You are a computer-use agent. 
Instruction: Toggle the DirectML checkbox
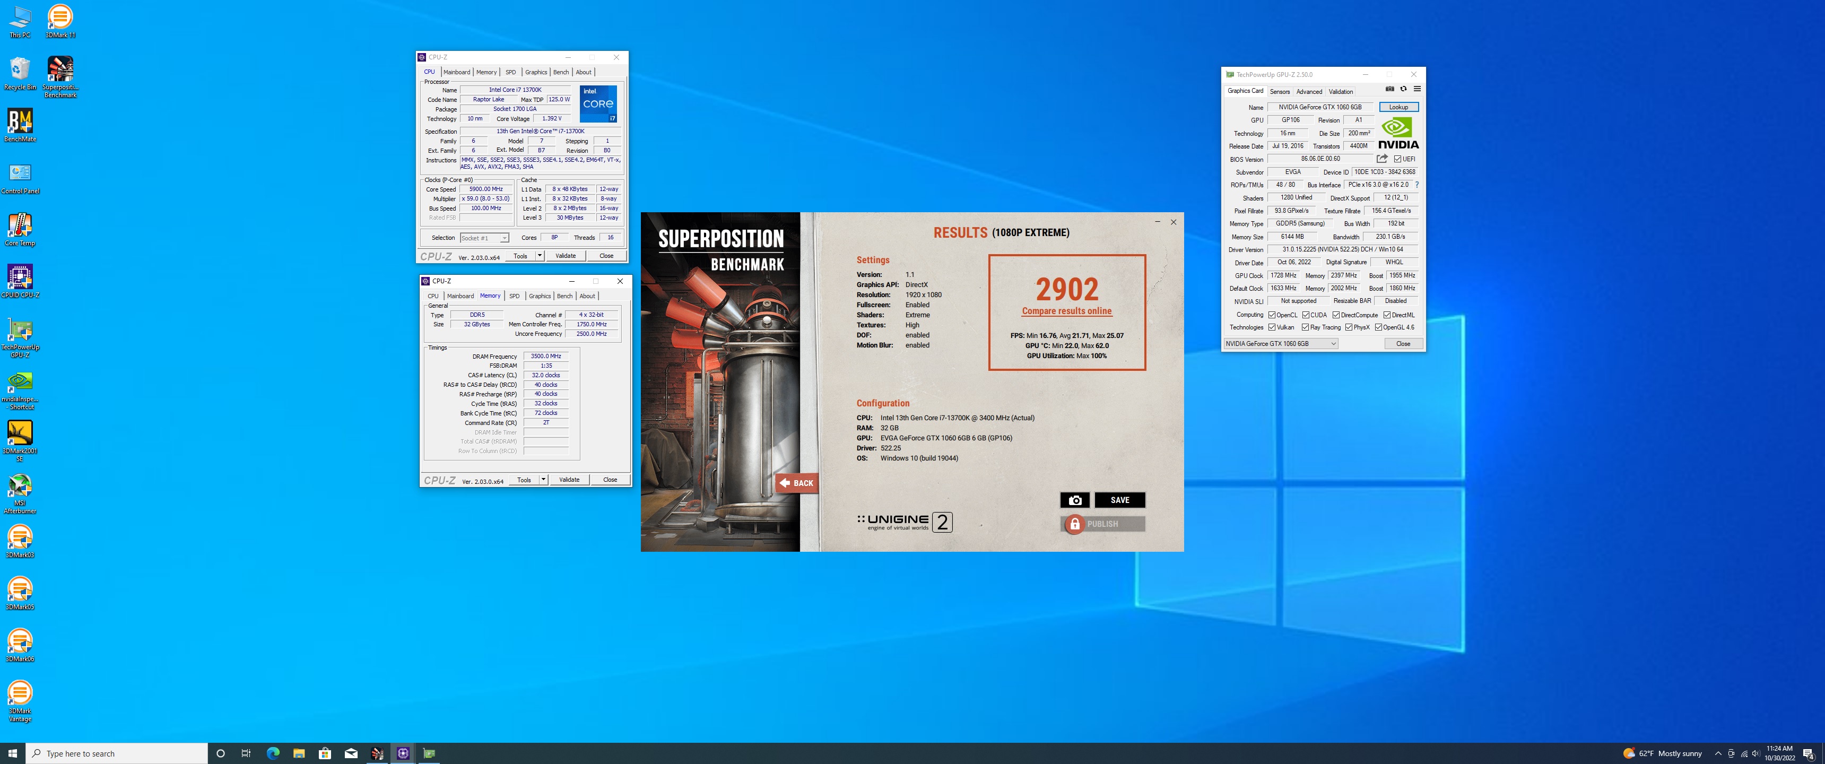tap(1387, 315)
